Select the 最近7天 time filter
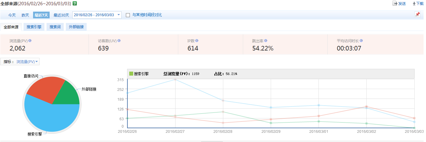 tap(41, 15)
